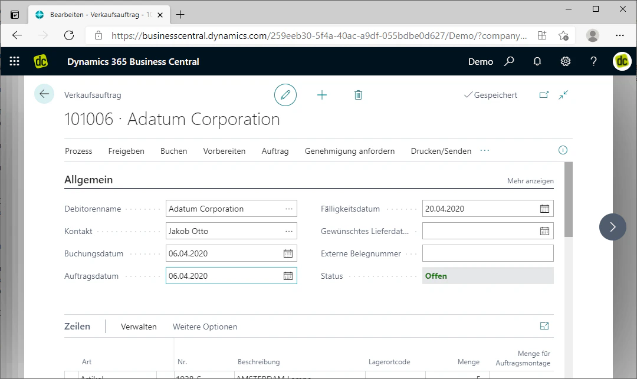637x379 pixels.
Task: Click the Nr. column header
Action: point(182,361)
